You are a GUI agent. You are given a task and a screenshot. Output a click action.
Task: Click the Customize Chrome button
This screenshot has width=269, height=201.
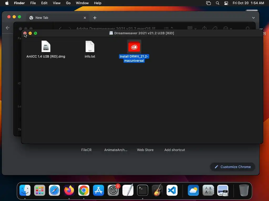click(233, 167)
